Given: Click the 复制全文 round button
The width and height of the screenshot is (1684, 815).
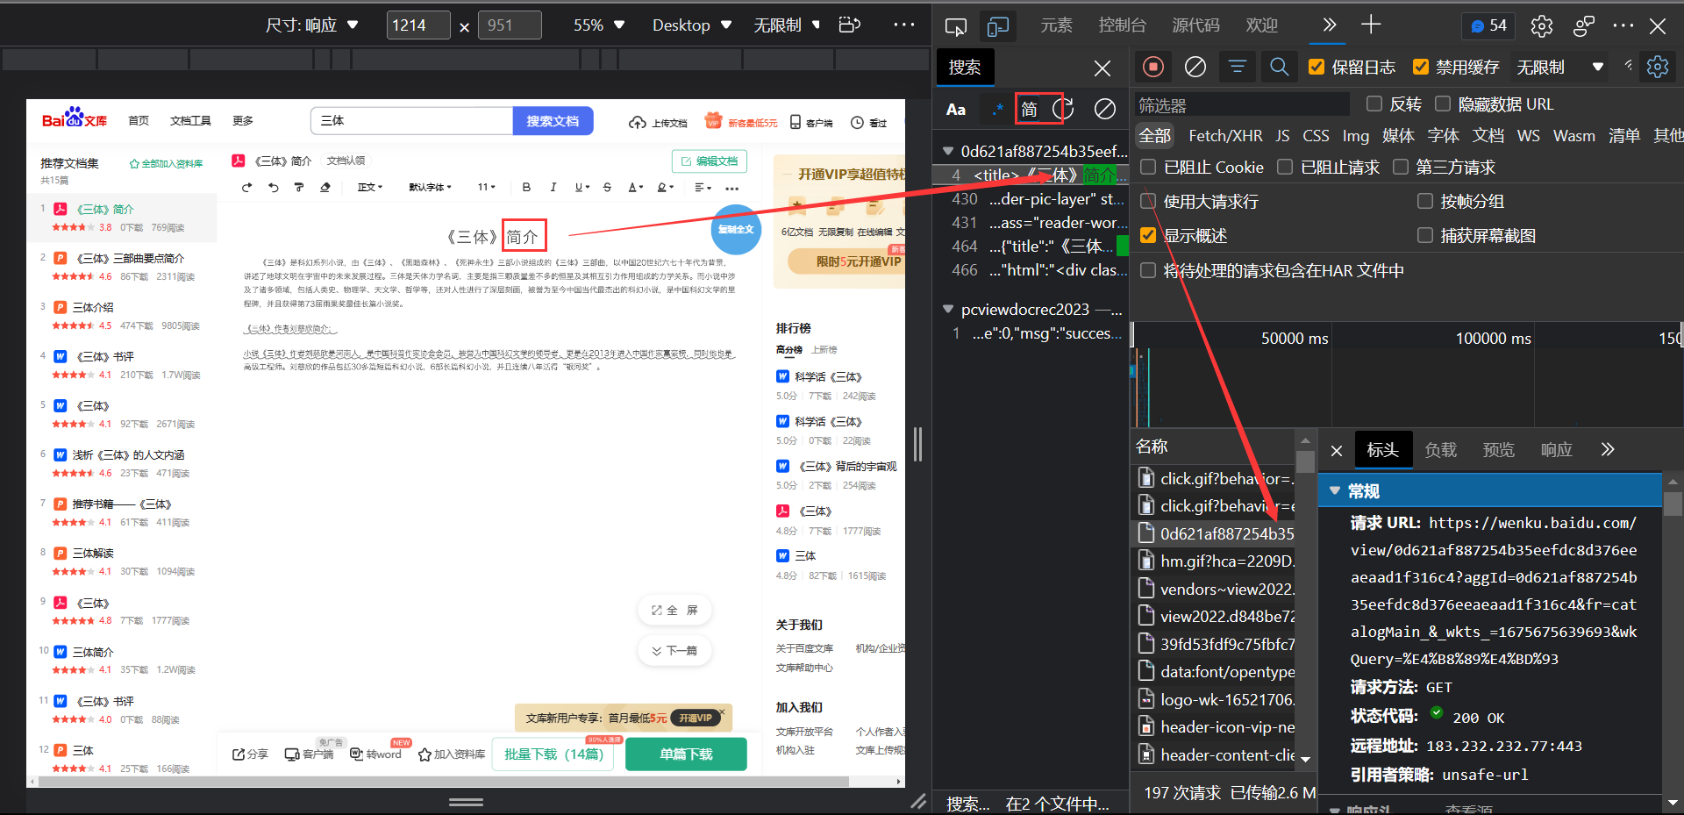Looking at the screenshot, I should (735, 229).
